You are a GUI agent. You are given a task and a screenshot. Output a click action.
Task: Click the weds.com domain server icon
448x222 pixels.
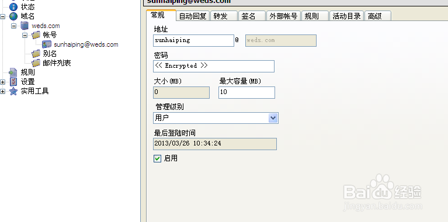(25, 26)
